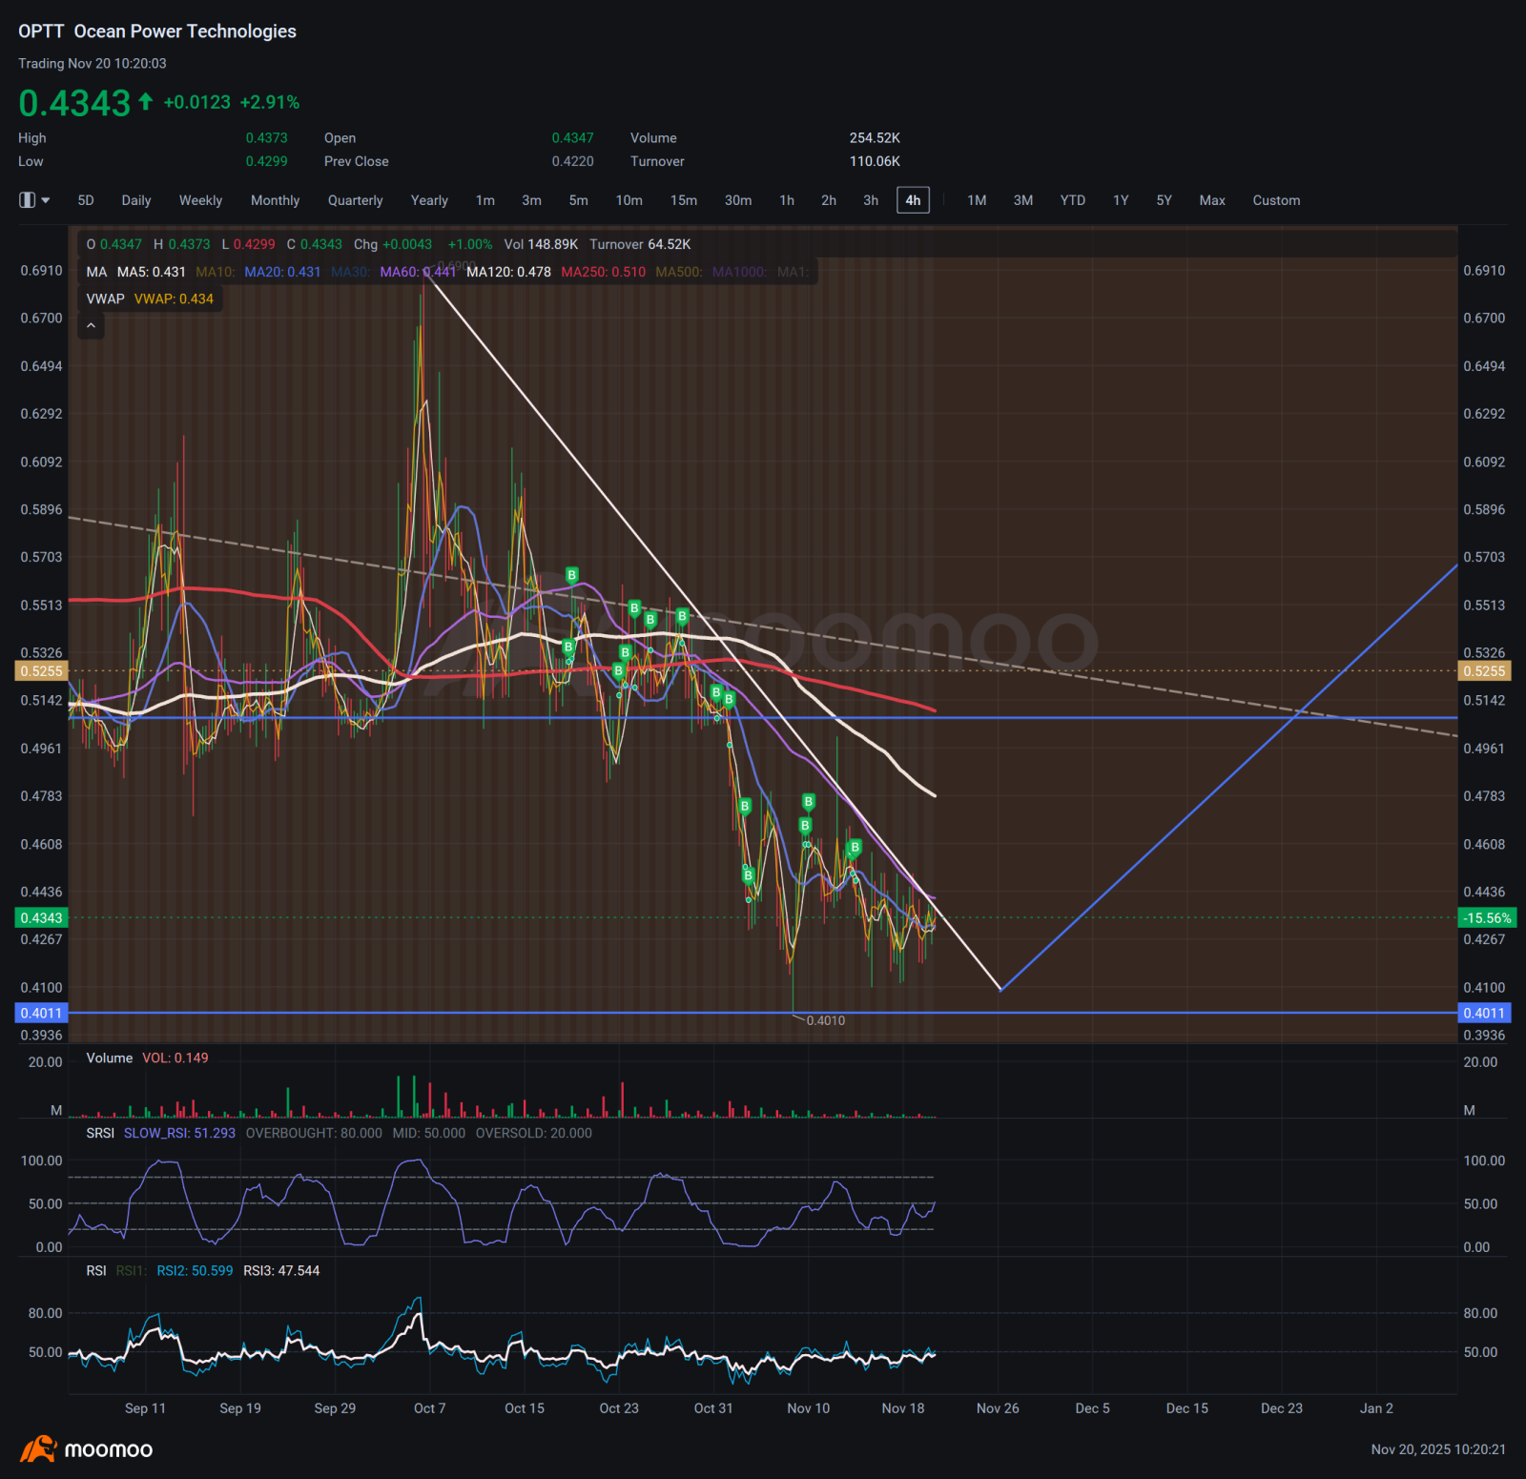This screenshot has width=1526, height=1479.
Task: Choose the 5m interval
Action: point(578,200)
